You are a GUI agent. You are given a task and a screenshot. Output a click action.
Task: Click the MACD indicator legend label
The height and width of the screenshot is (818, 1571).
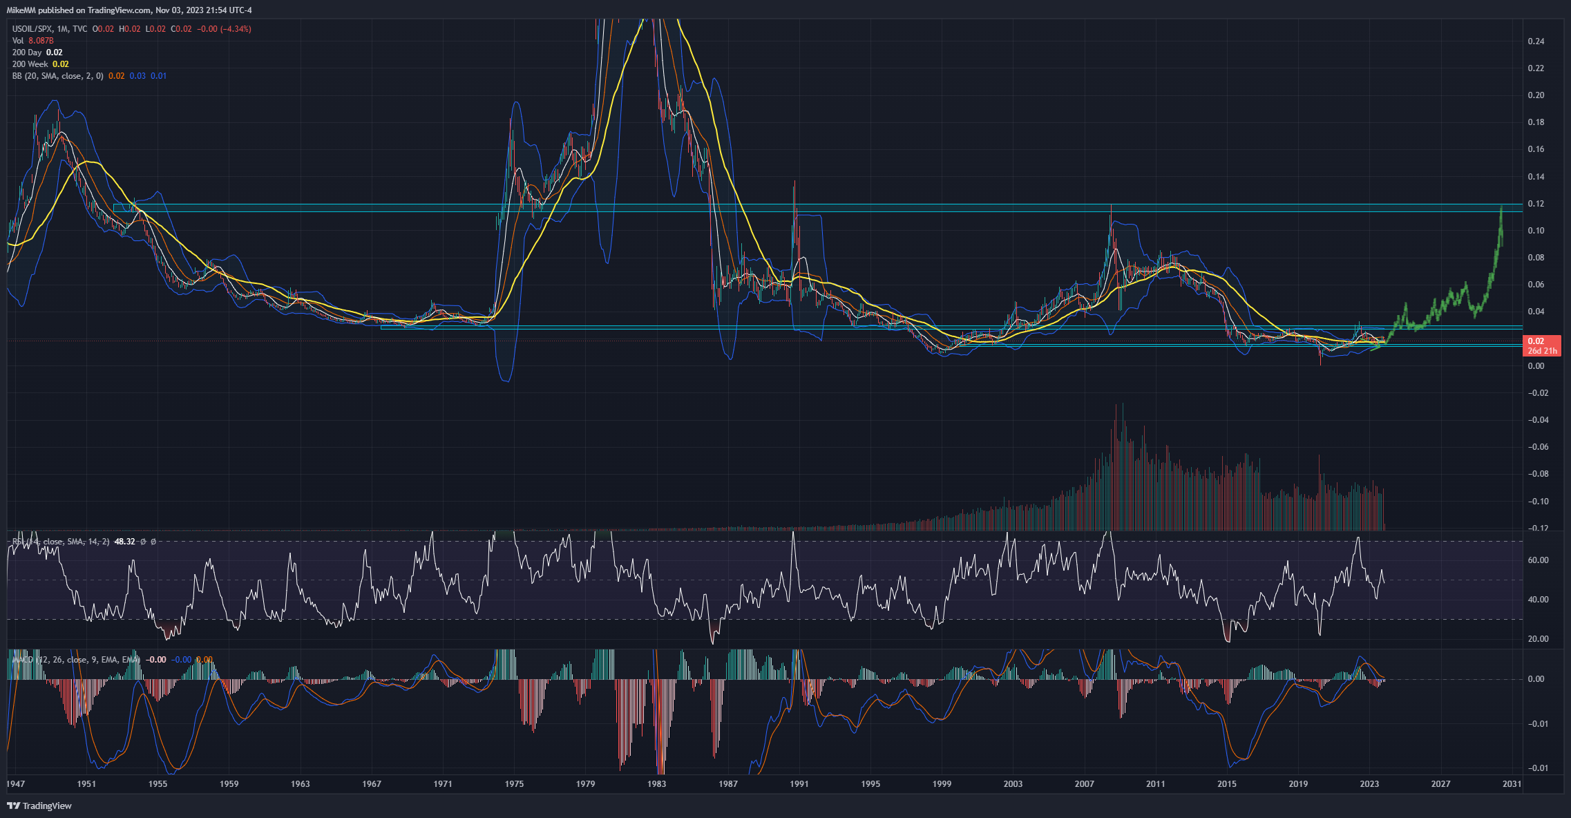coord(76,660)
